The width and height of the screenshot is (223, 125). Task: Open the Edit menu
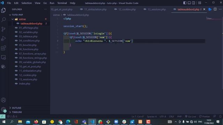coord(16,3)
